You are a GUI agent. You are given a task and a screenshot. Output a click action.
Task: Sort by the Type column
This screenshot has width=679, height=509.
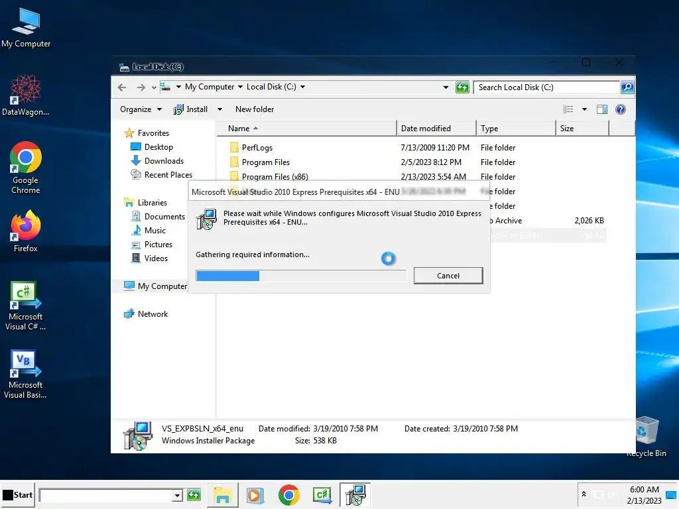pos(516,129)
